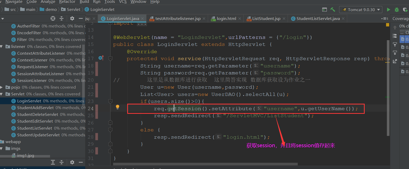Click the expand all icon at project panel bottom
This screenshot has width=409, height=169.
point(53,162)
